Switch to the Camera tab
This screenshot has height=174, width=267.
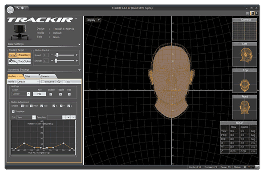[48, 76]
